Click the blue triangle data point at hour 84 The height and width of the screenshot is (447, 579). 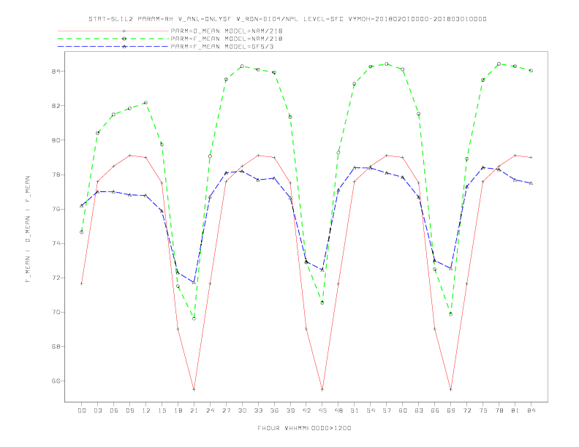click(531, 183)
